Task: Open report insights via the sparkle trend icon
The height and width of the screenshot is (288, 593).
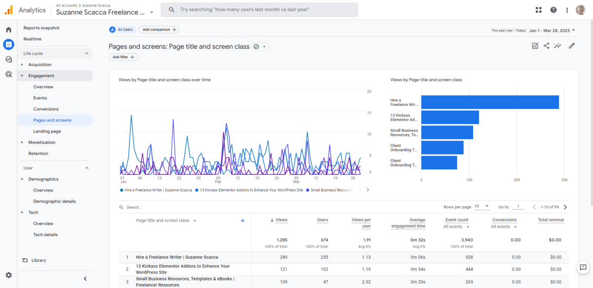Action: [x=557, y=45]
